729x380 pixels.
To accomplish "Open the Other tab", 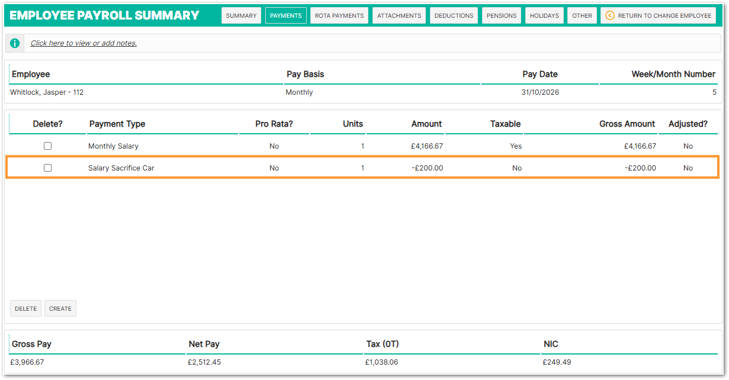I will [582, 15].
